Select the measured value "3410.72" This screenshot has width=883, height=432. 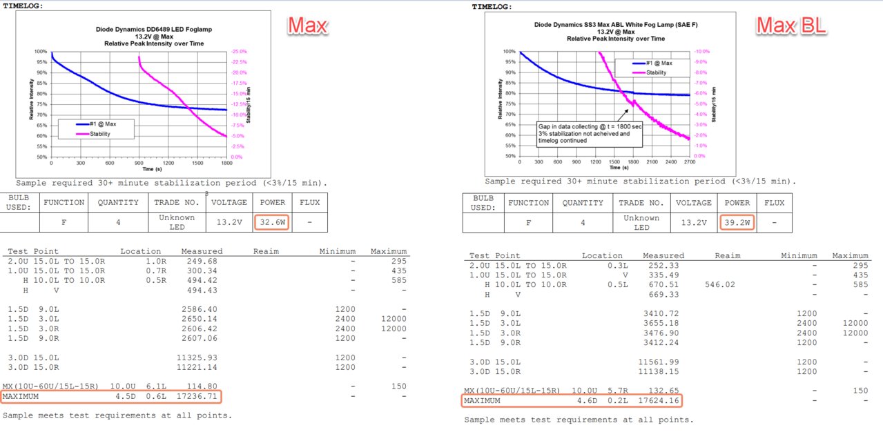coord(661,313)
